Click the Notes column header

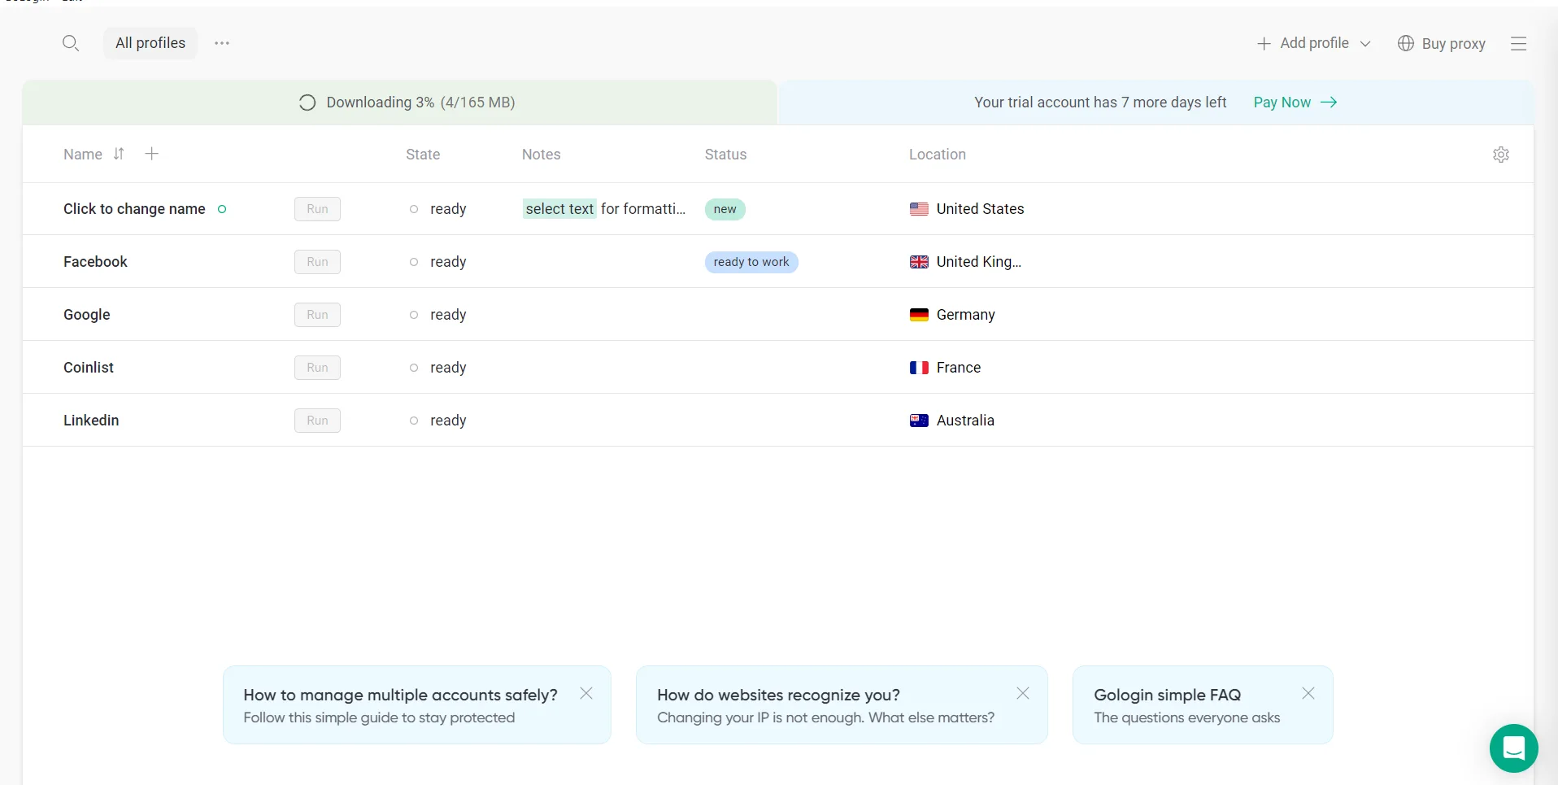pyautogui.click(x=541, y=155)
